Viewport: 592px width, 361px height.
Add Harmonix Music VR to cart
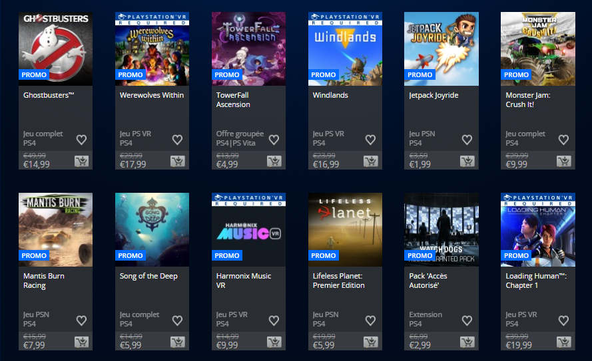[x=274, y=342]
